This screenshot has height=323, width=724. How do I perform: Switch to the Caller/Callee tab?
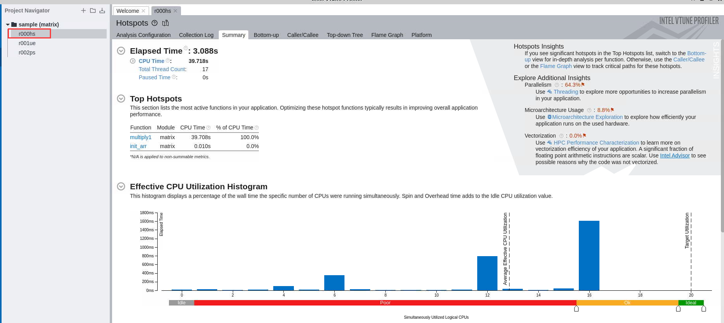(303, 35)
